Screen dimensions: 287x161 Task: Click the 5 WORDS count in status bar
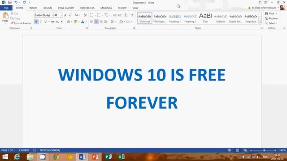tap(24, 150)
